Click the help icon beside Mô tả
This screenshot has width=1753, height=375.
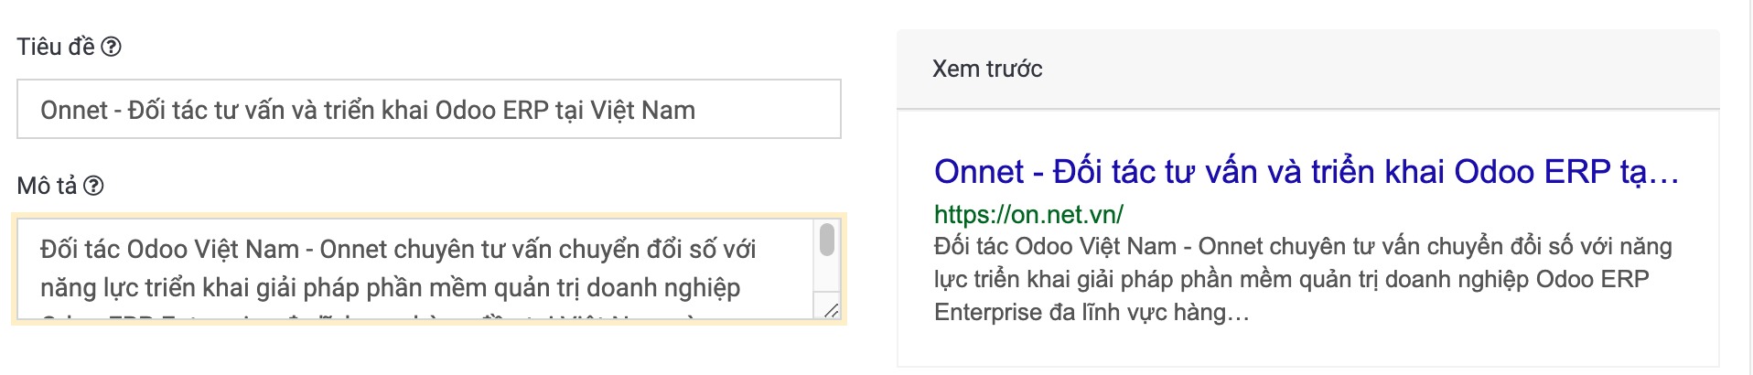[x=93, y=186]
